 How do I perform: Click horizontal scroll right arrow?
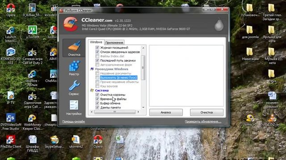[x=138, y=112]
